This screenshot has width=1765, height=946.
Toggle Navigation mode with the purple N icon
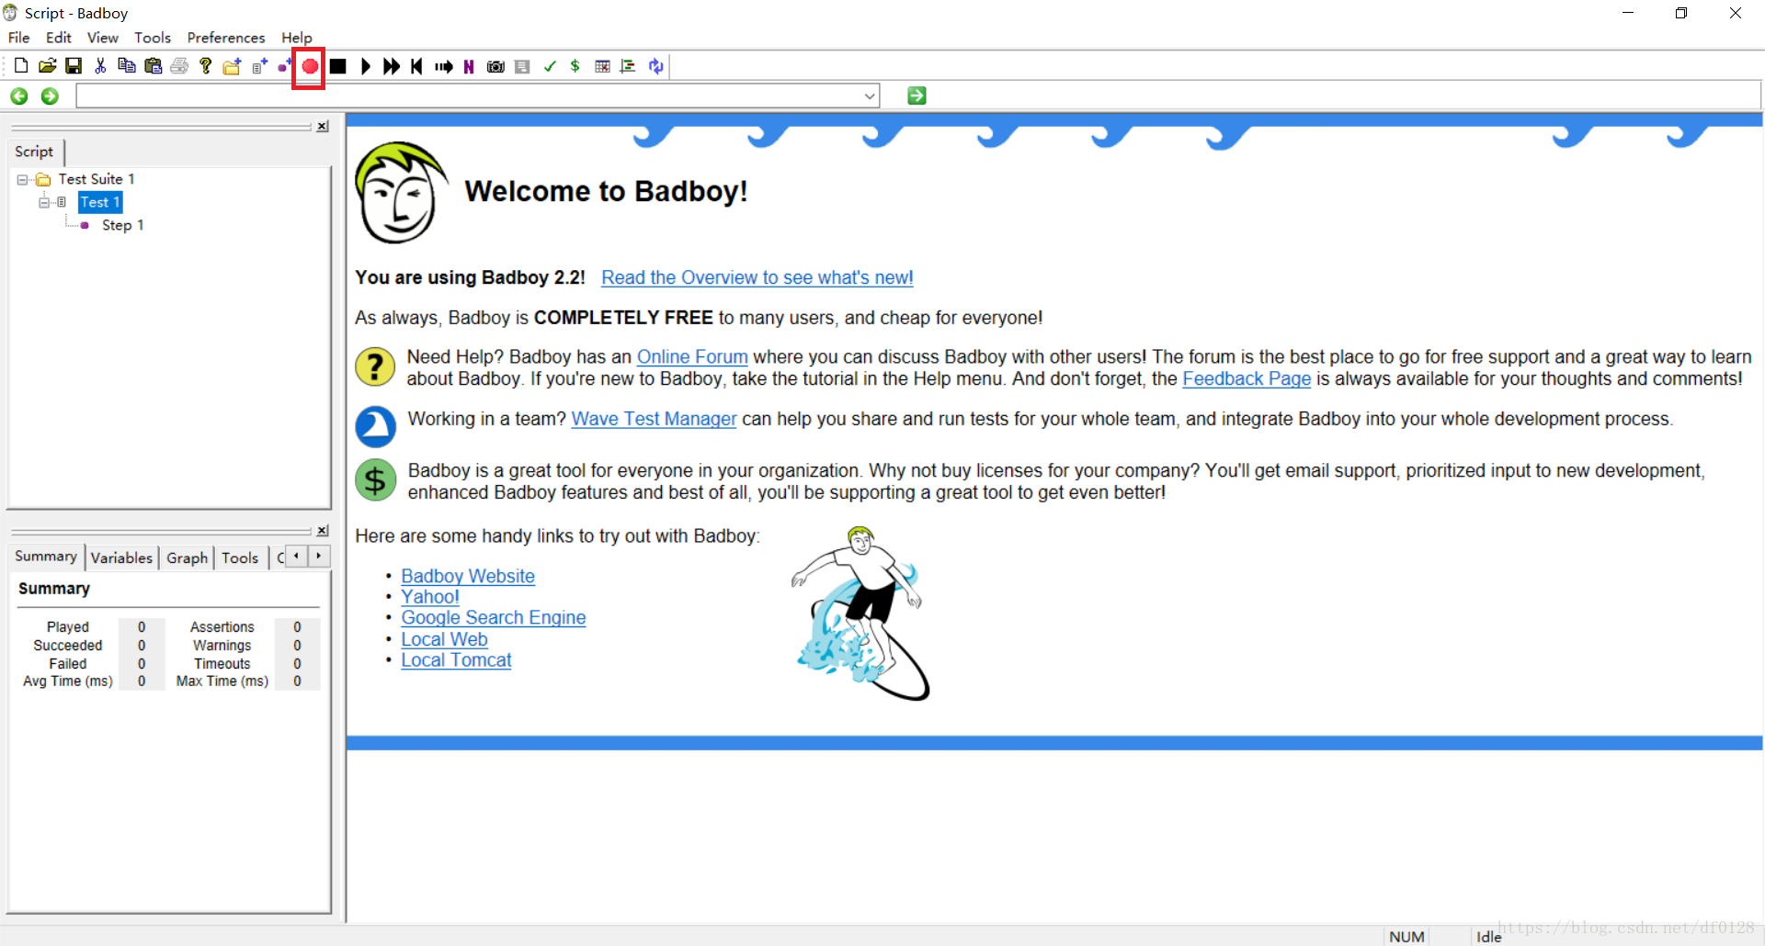(469, 66)
